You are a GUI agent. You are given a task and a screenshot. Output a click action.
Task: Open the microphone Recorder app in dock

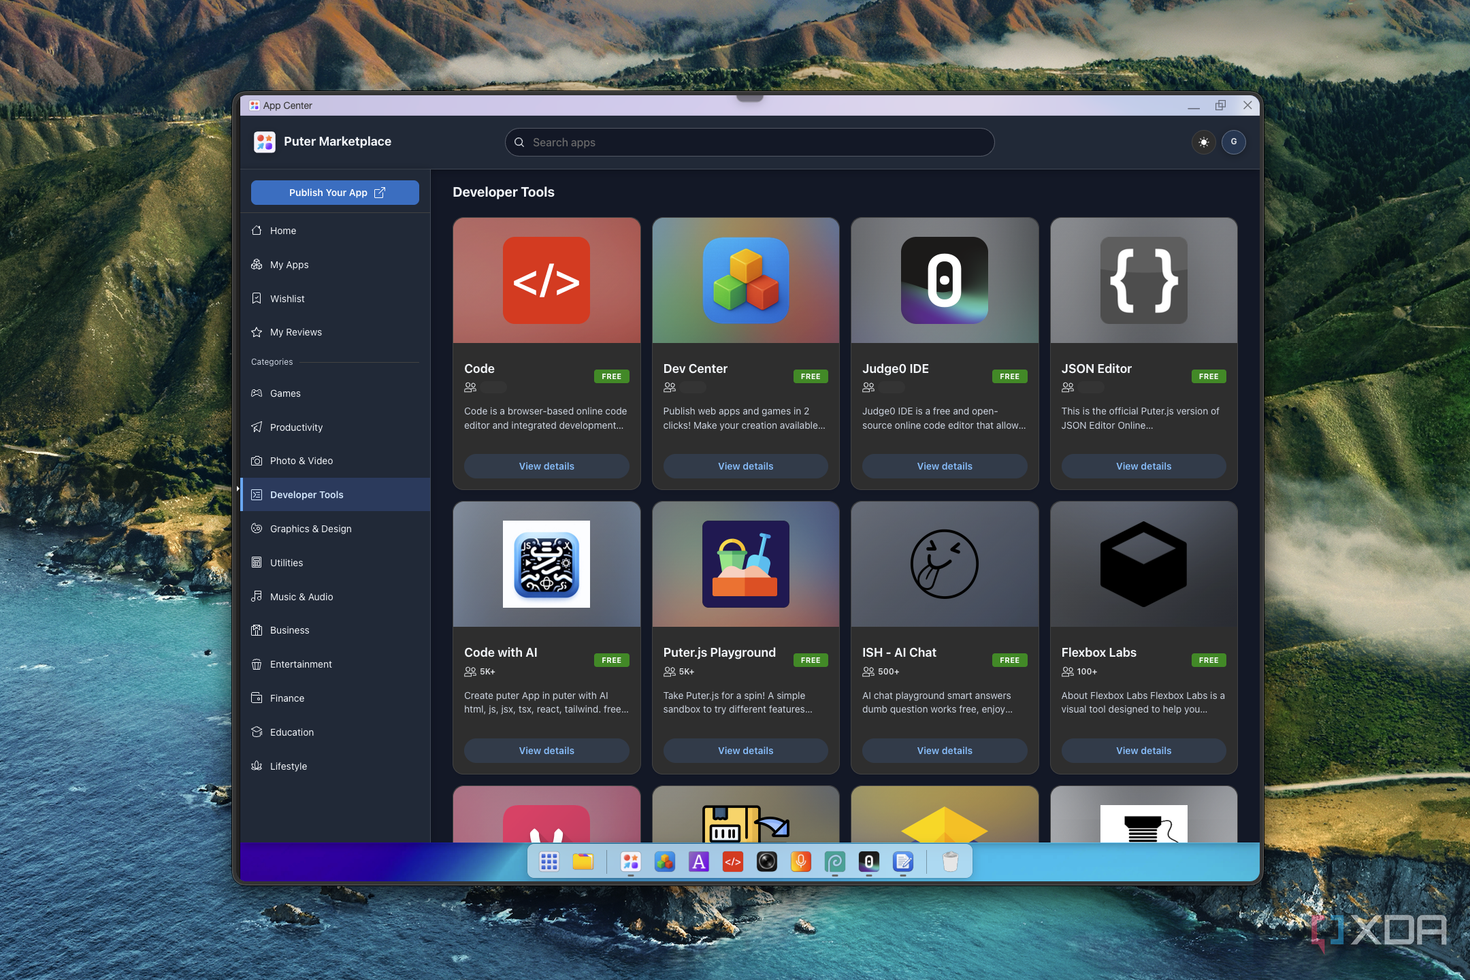coord(801,862)
